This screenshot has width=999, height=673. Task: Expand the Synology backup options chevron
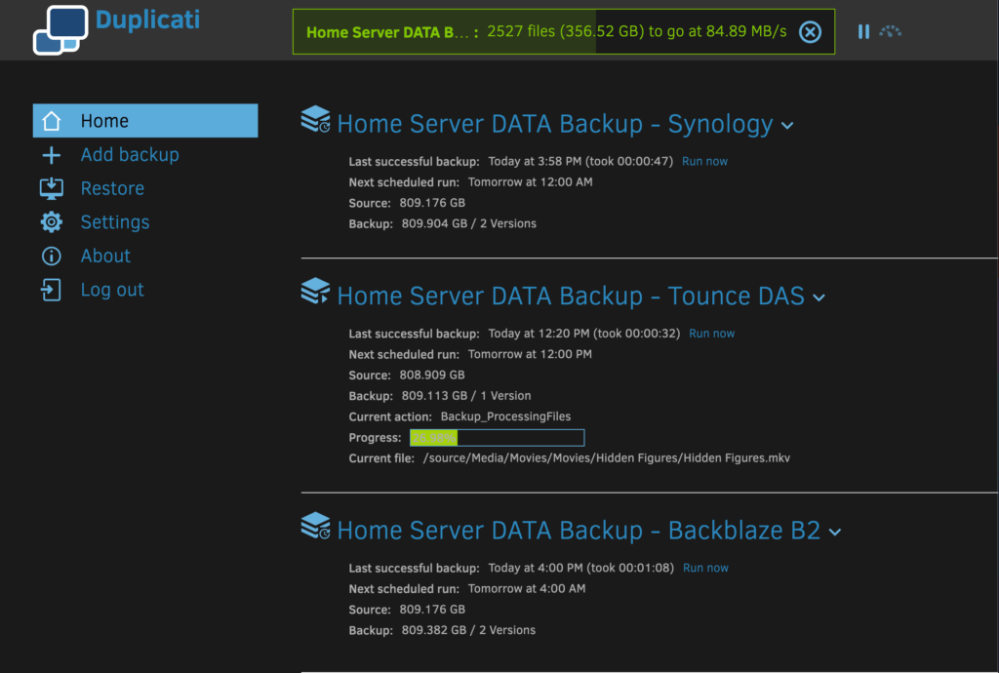pyautogui.click(x=788, y=126)
